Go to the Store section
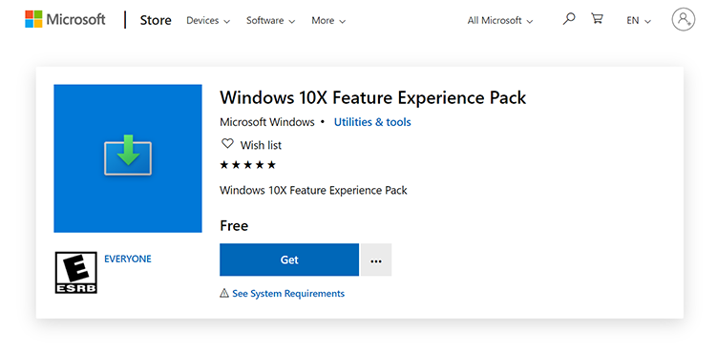Screen dimensions: 717x353 pos(156,20)
